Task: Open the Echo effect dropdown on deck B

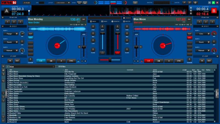Action: (x=203, y=34)
